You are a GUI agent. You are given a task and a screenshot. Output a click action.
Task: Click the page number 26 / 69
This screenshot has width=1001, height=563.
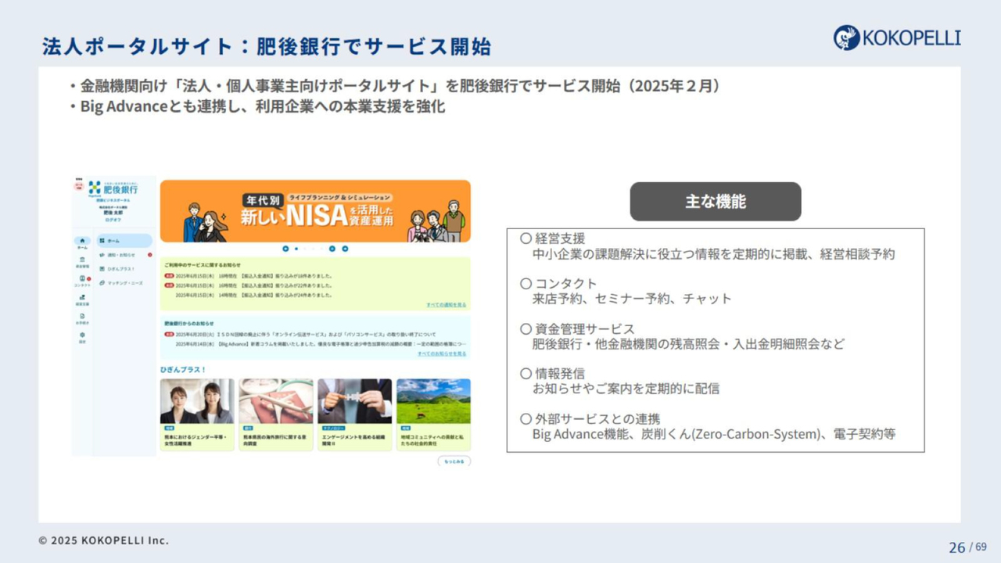pos(968,547)
